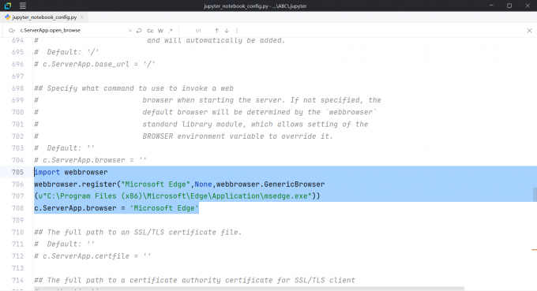Click the msedge.exe path string

click(x=175, y=196)
